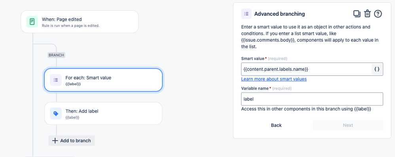Click the BRANCH tag label
395x157 pixels.
(x=57, y=55)
